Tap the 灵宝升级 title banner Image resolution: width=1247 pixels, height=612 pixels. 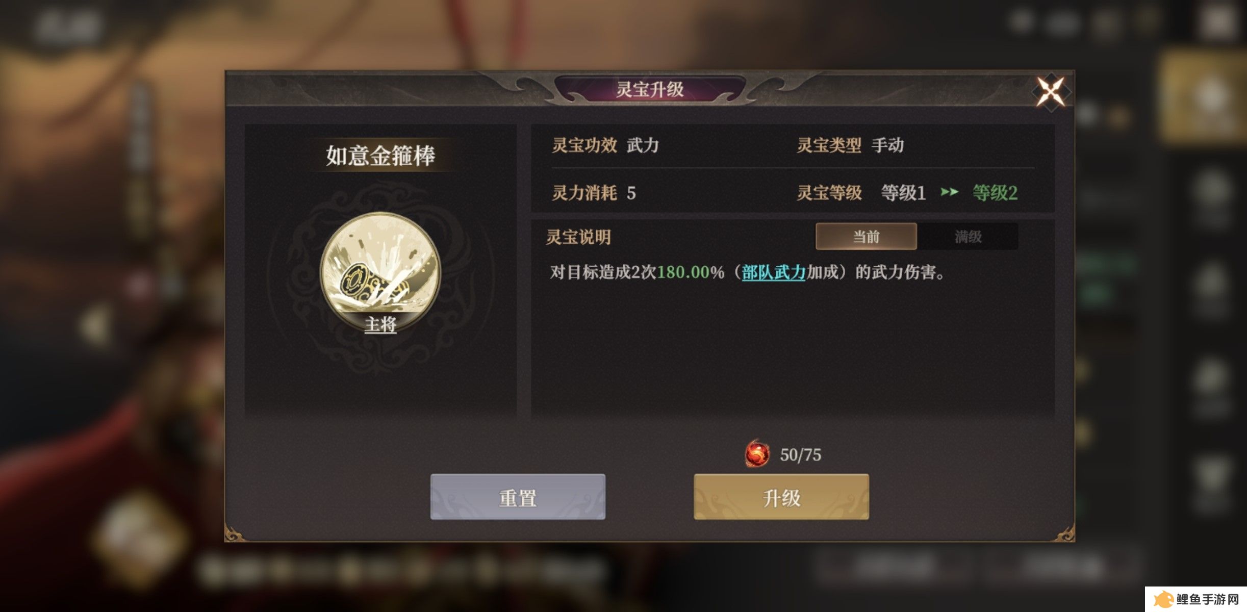(x=650, y=89)
